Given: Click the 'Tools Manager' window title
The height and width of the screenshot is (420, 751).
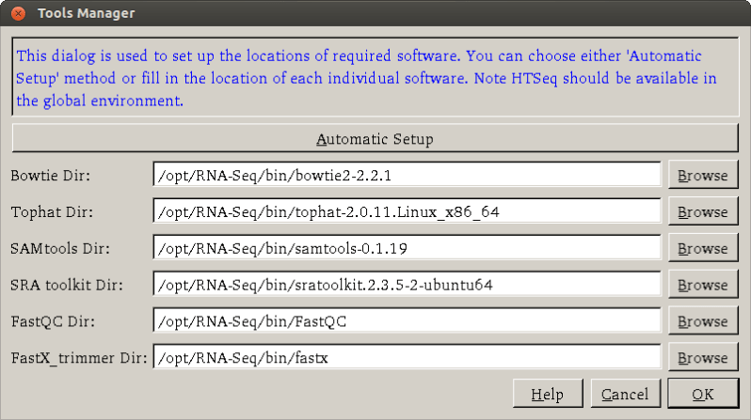Looking at the screenshot, I should 87,13.
